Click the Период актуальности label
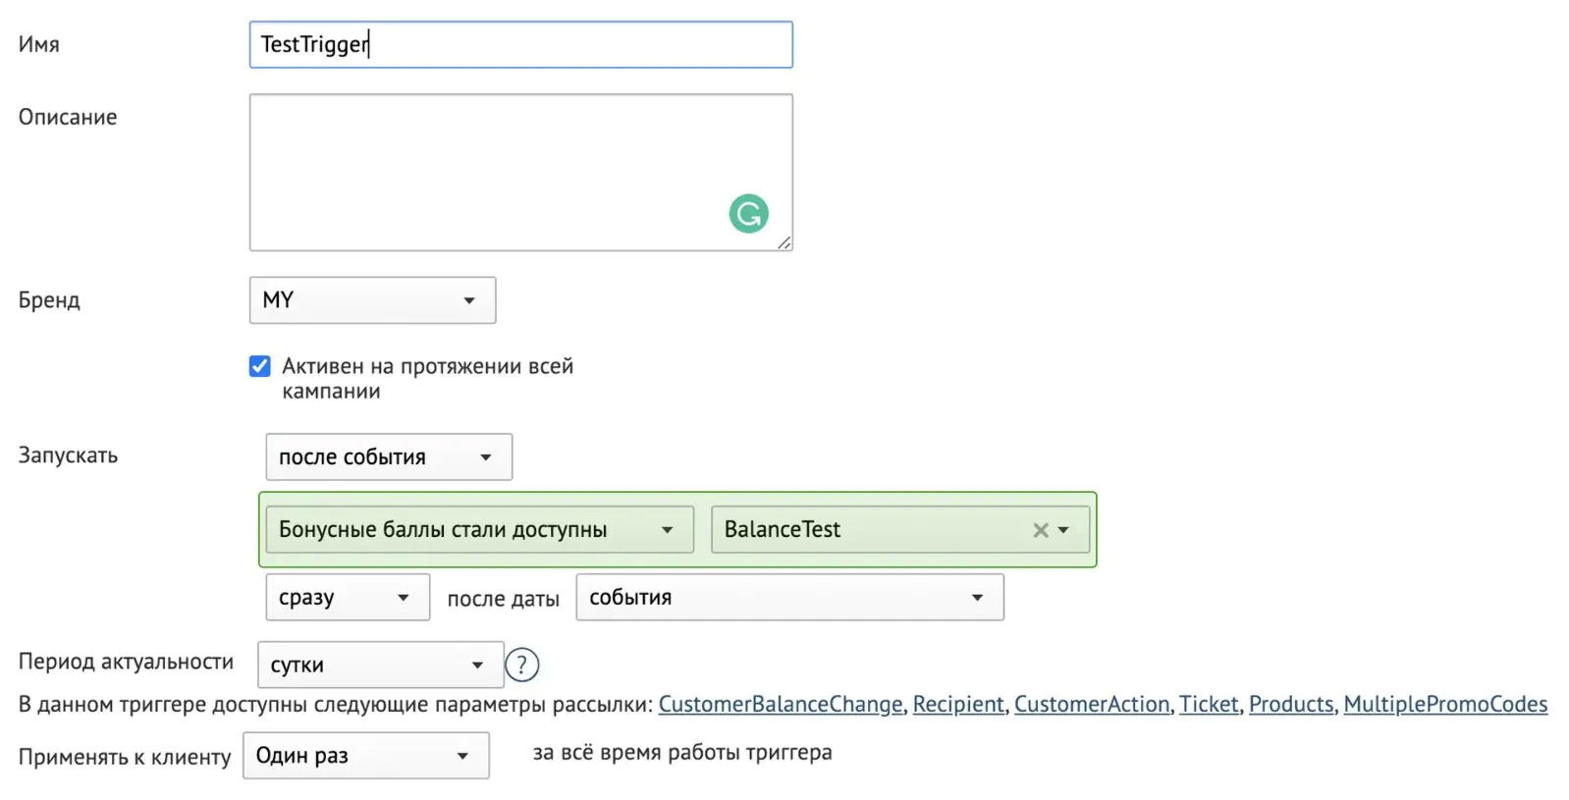 tap(126, 662)
